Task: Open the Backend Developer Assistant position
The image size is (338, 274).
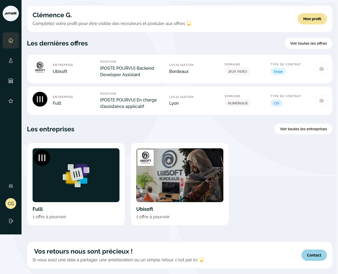Action: pyautogui.click(x=127, y=71)
